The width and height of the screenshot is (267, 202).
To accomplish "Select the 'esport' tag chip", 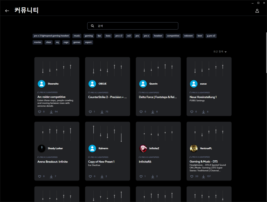I will pyautogui.click(x=88, y=42).
